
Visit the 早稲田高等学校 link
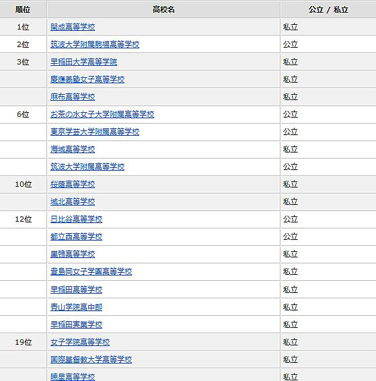point(77,290)
